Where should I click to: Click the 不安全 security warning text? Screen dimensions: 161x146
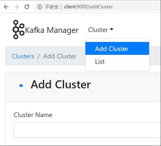(52, 7)
